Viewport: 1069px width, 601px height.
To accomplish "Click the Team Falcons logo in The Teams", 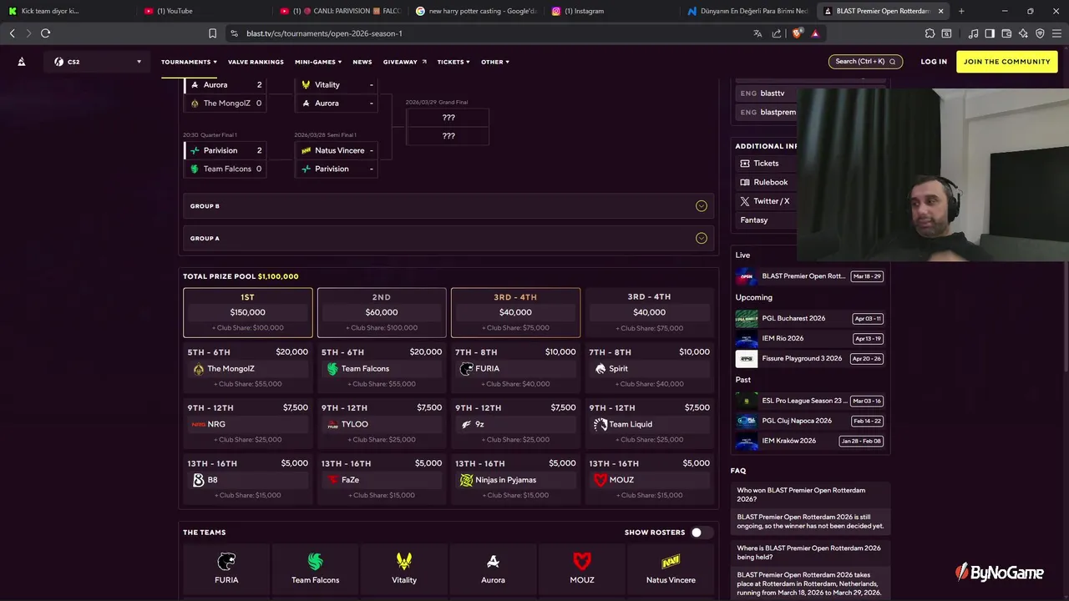I will click(315, 561).
